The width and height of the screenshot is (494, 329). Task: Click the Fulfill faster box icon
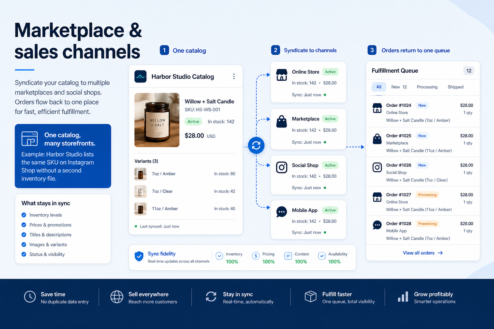[311, 296]
